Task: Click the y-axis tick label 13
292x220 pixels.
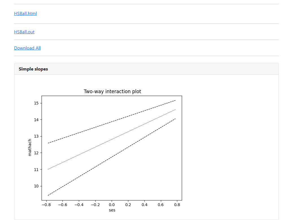Action: 36,136
